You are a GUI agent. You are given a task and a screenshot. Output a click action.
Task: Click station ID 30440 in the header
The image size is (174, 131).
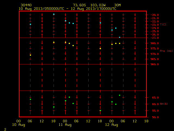[26, 5]
